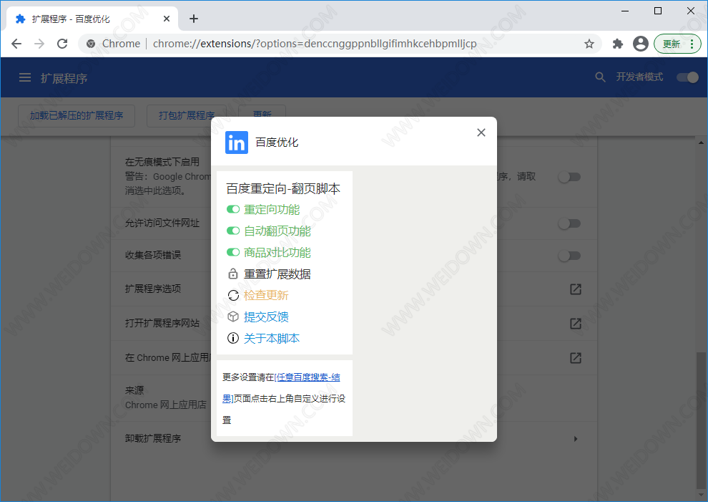Open 任意百度搜索-结果 hyperlink

tap(307, 377)
